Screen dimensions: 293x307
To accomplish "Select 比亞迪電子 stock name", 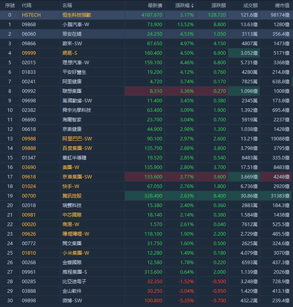I will 74,282.
